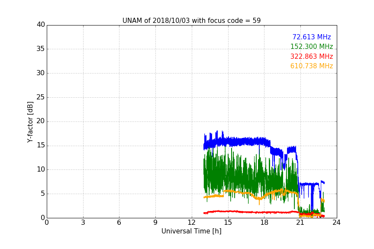Image resolution: width=374 pixels, height=249 pixels.
Task: Click the y-axis tick label '40'
Action: click(41, 25)
